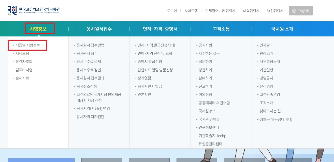
Task: Open the 고객소통 menu
Action: [x=221, y=29]
